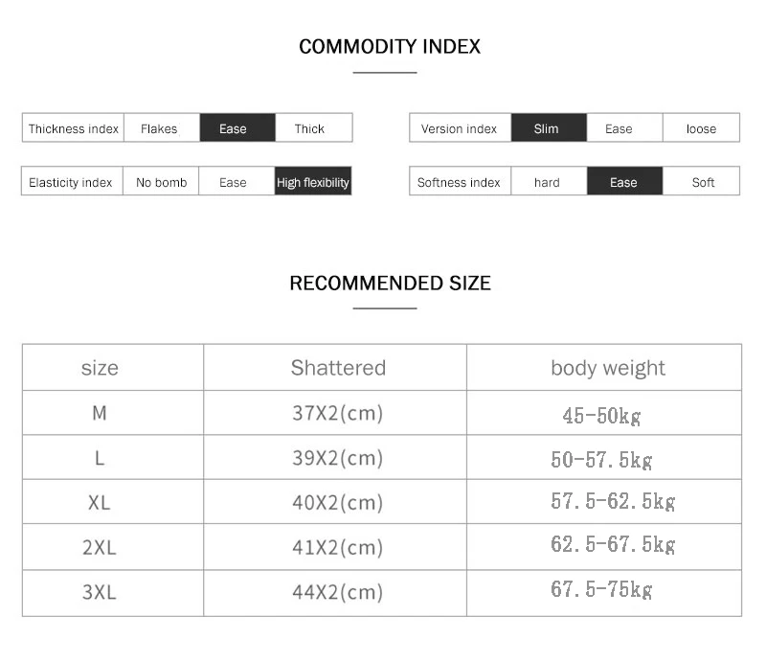Click the body weight column header
Viewport: 766px width, 662px height.
point(607,368)
